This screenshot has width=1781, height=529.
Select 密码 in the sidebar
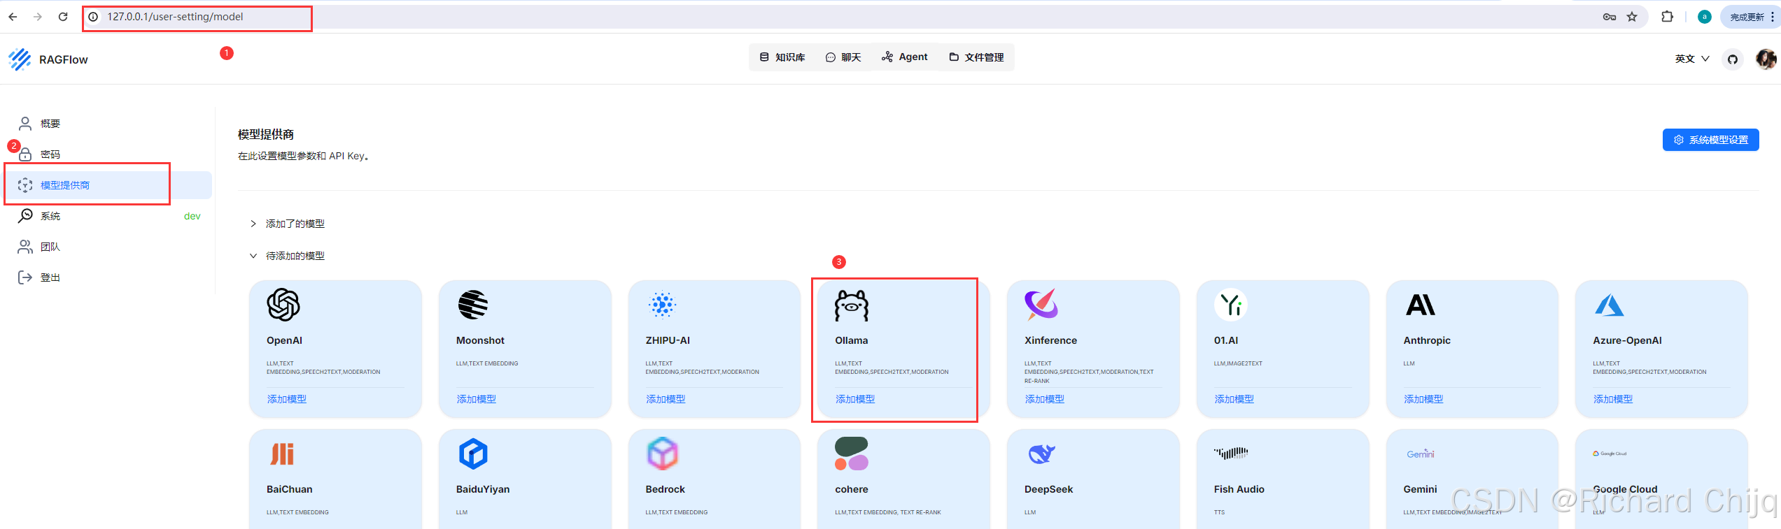[108, 154]
